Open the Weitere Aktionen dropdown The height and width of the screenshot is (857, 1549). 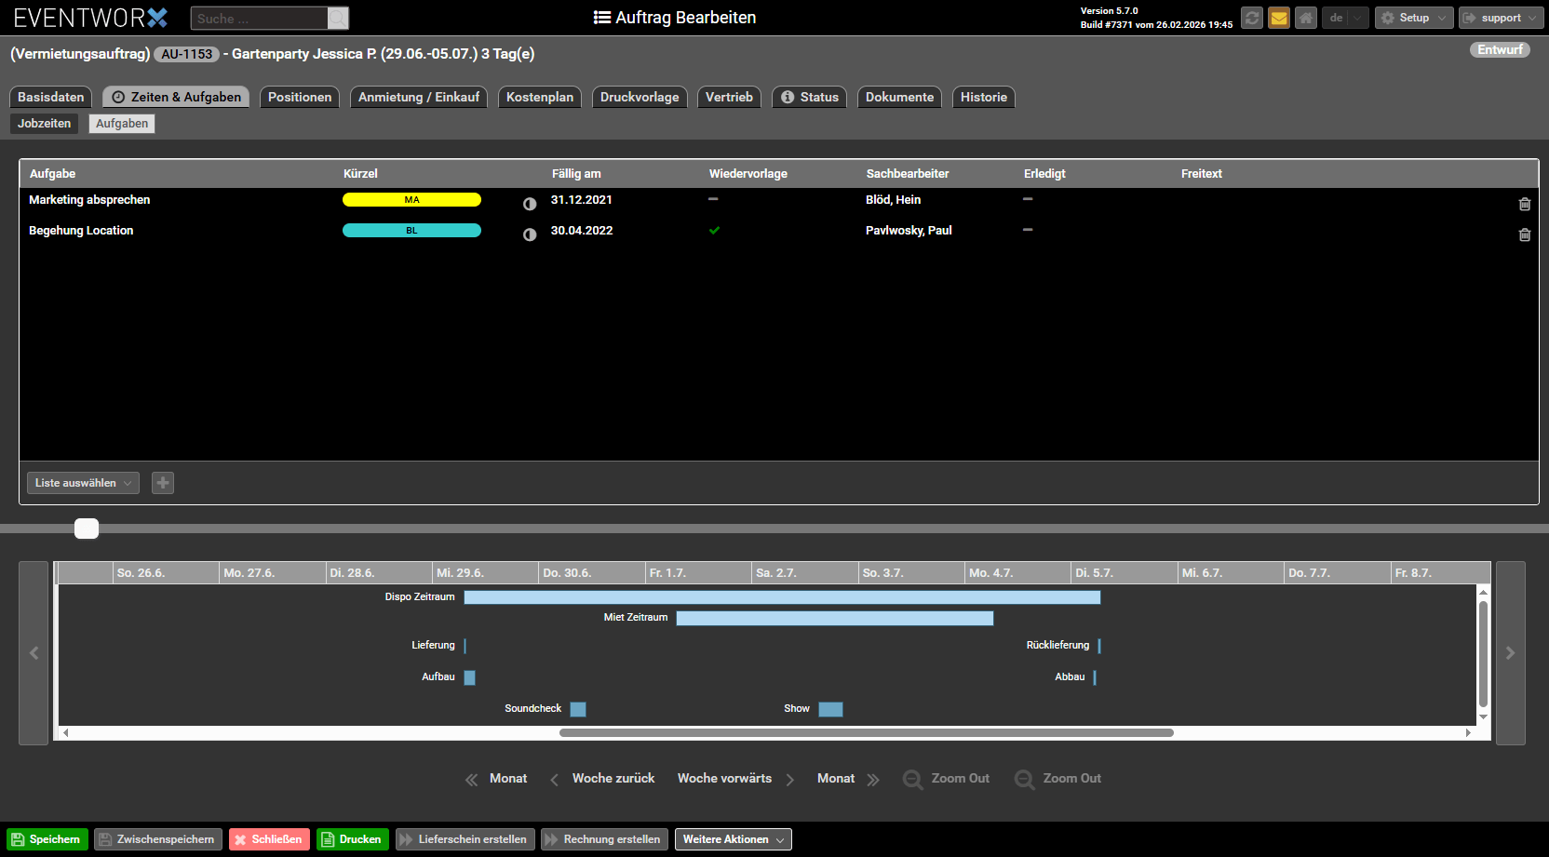[x=733, y=839]
